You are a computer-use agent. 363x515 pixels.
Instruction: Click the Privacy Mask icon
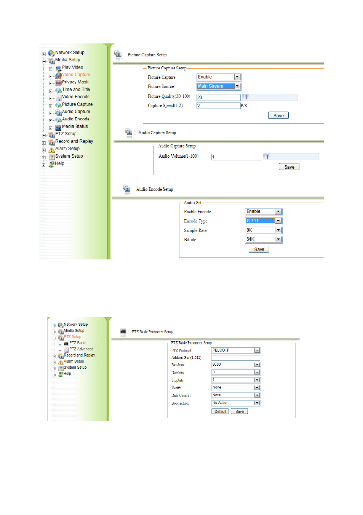pyautogui.click(x=58, y=83)
